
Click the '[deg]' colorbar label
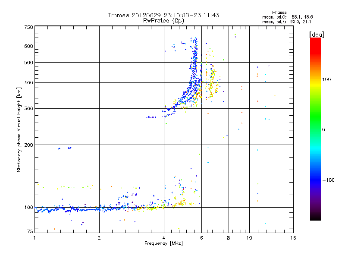(x=317, y=35)
